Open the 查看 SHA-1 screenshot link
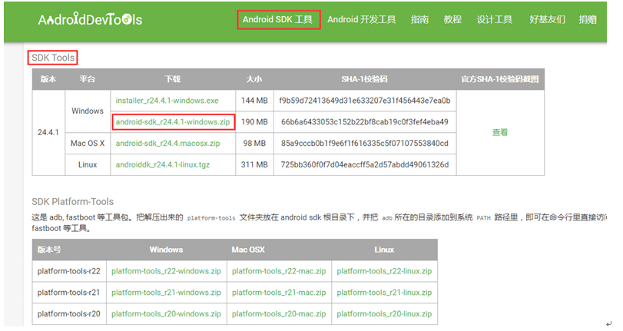This screenshot has height=331, width=623. 500,132
